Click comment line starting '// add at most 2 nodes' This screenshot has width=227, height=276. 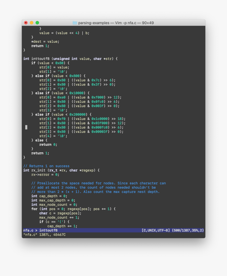coord(94,187)
